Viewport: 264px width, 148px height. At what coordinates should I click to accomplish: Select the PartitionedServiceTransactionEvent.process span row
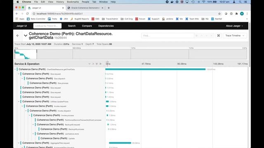69,120
